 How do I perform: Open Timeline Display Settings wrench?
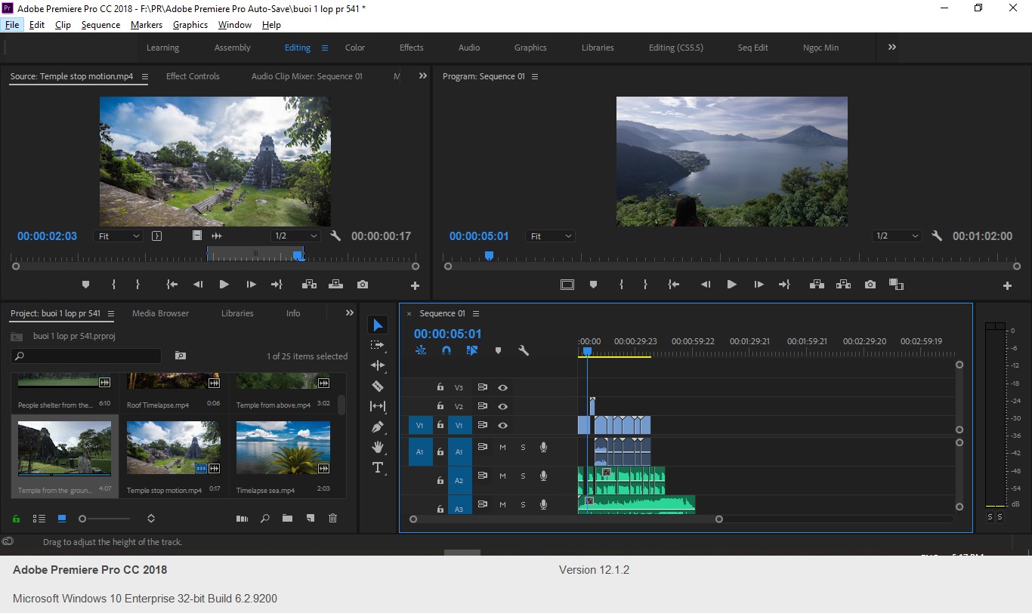(523, 350)
